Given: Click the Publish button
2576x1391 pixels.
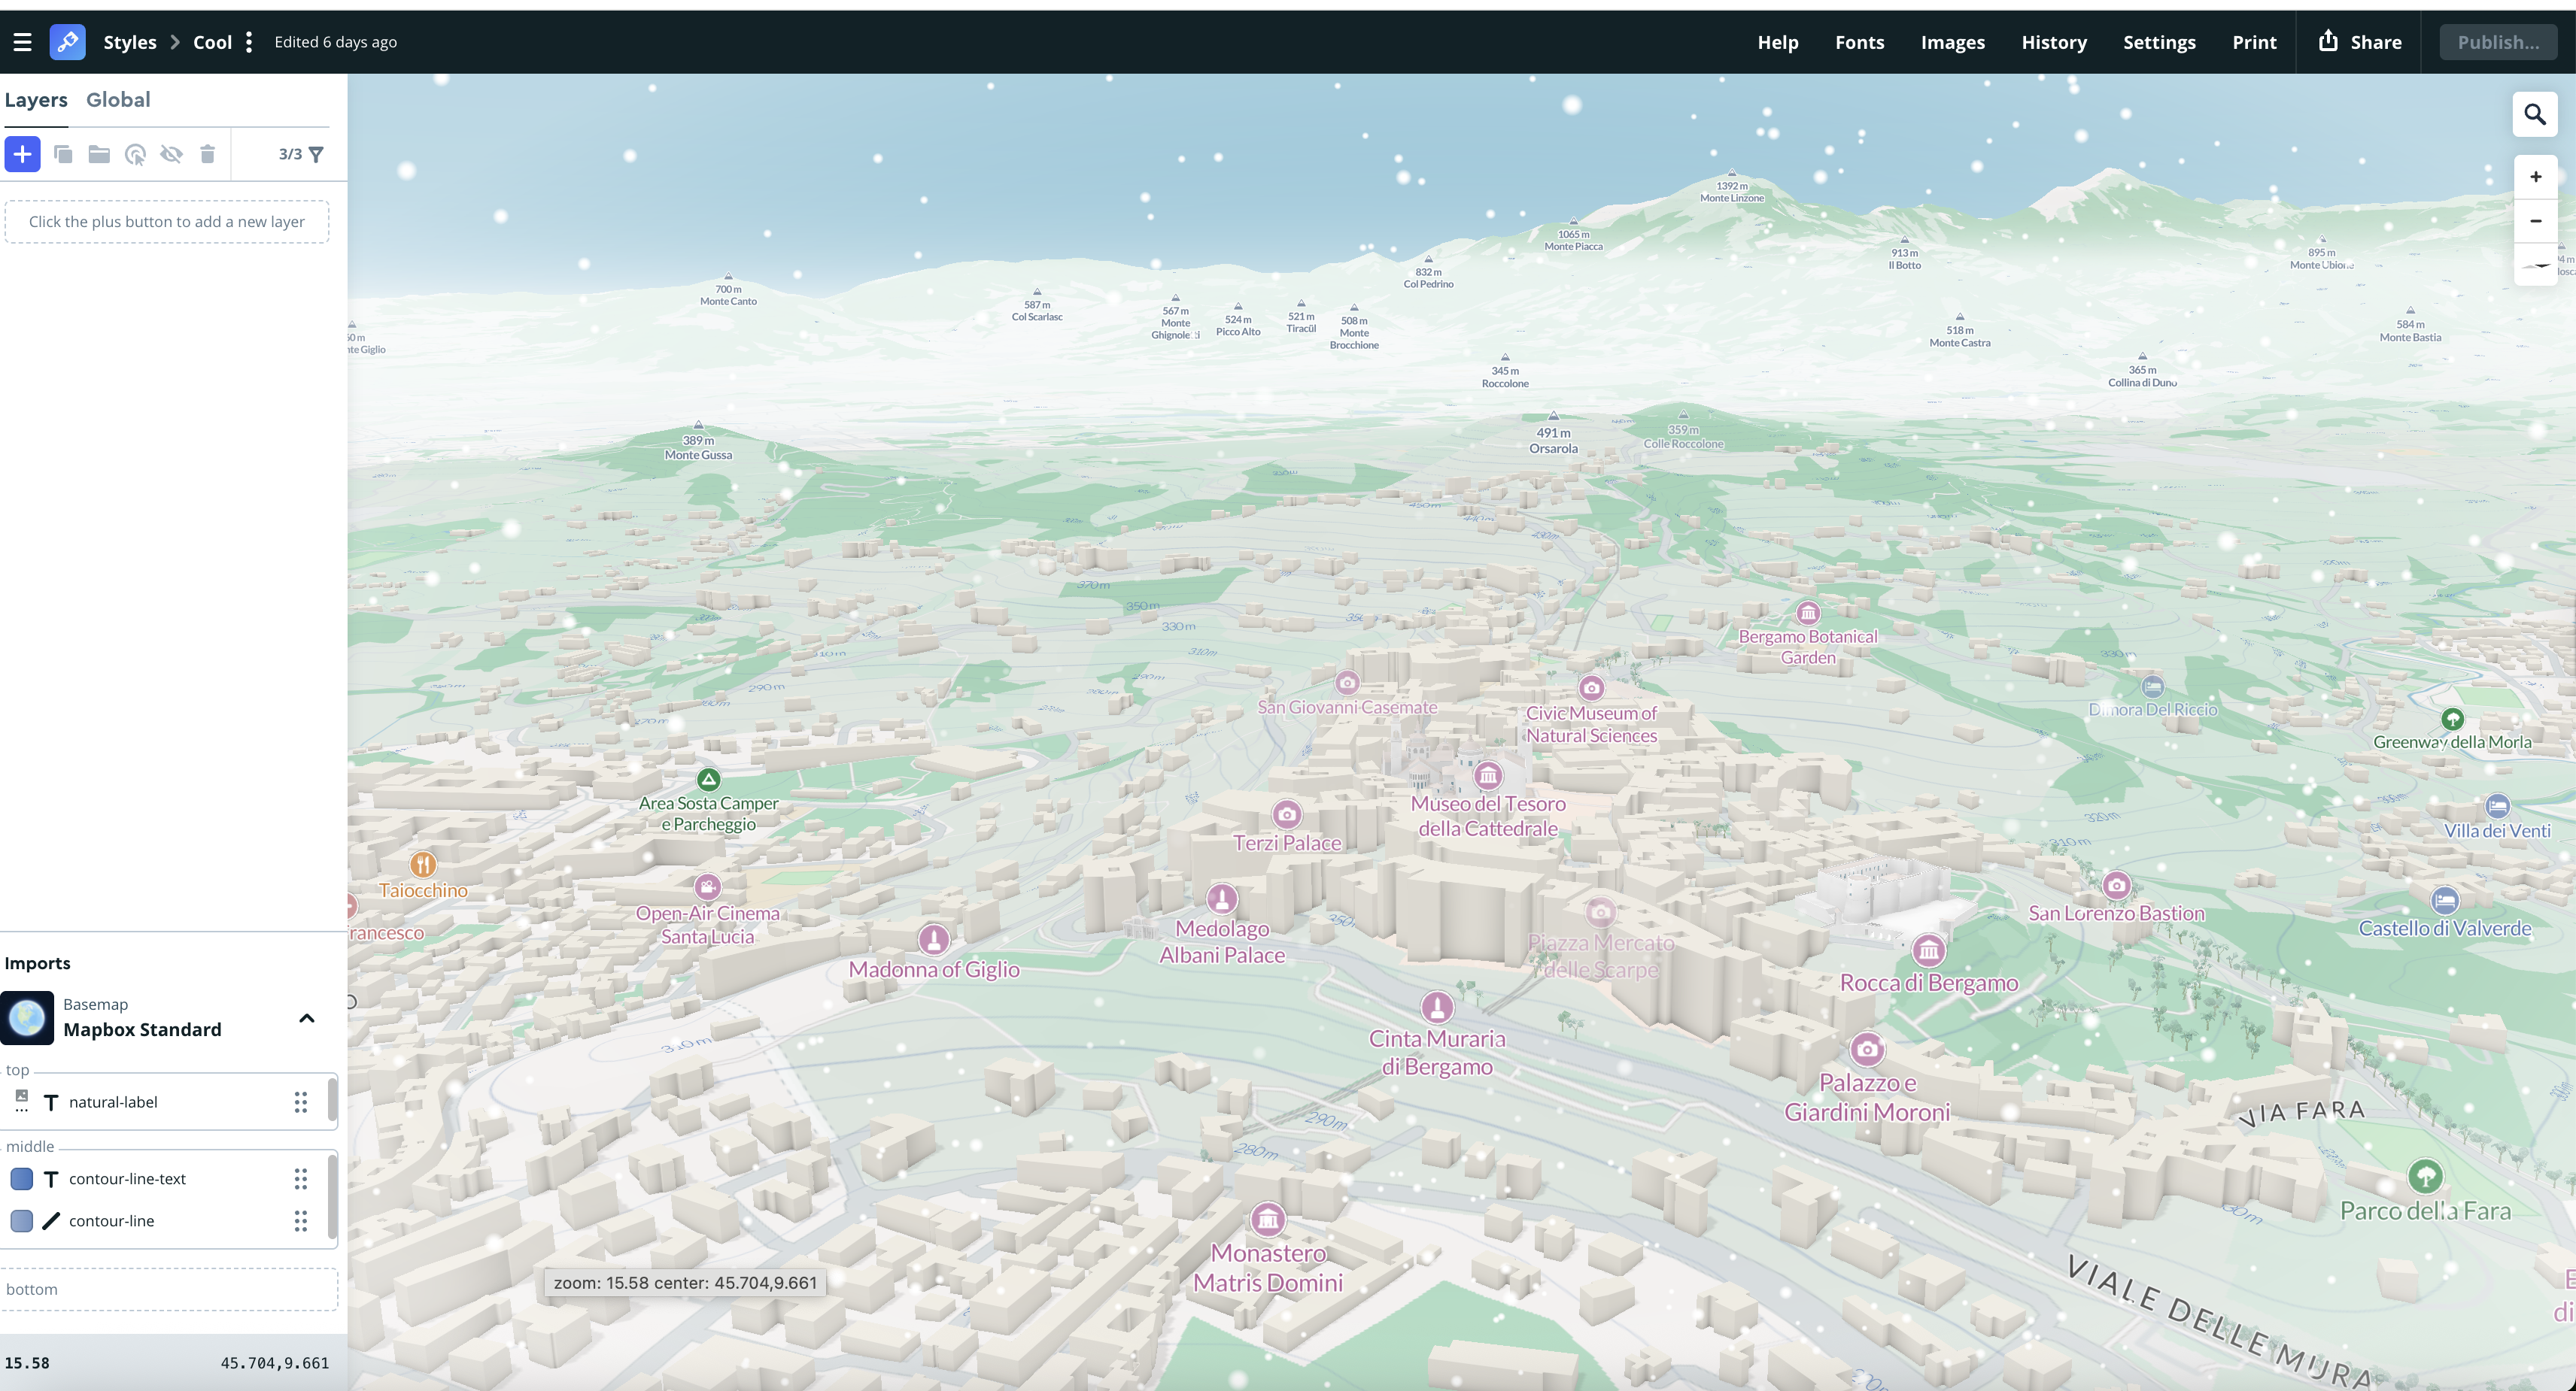Looking at the screenshot, I should pos(2498,42).
